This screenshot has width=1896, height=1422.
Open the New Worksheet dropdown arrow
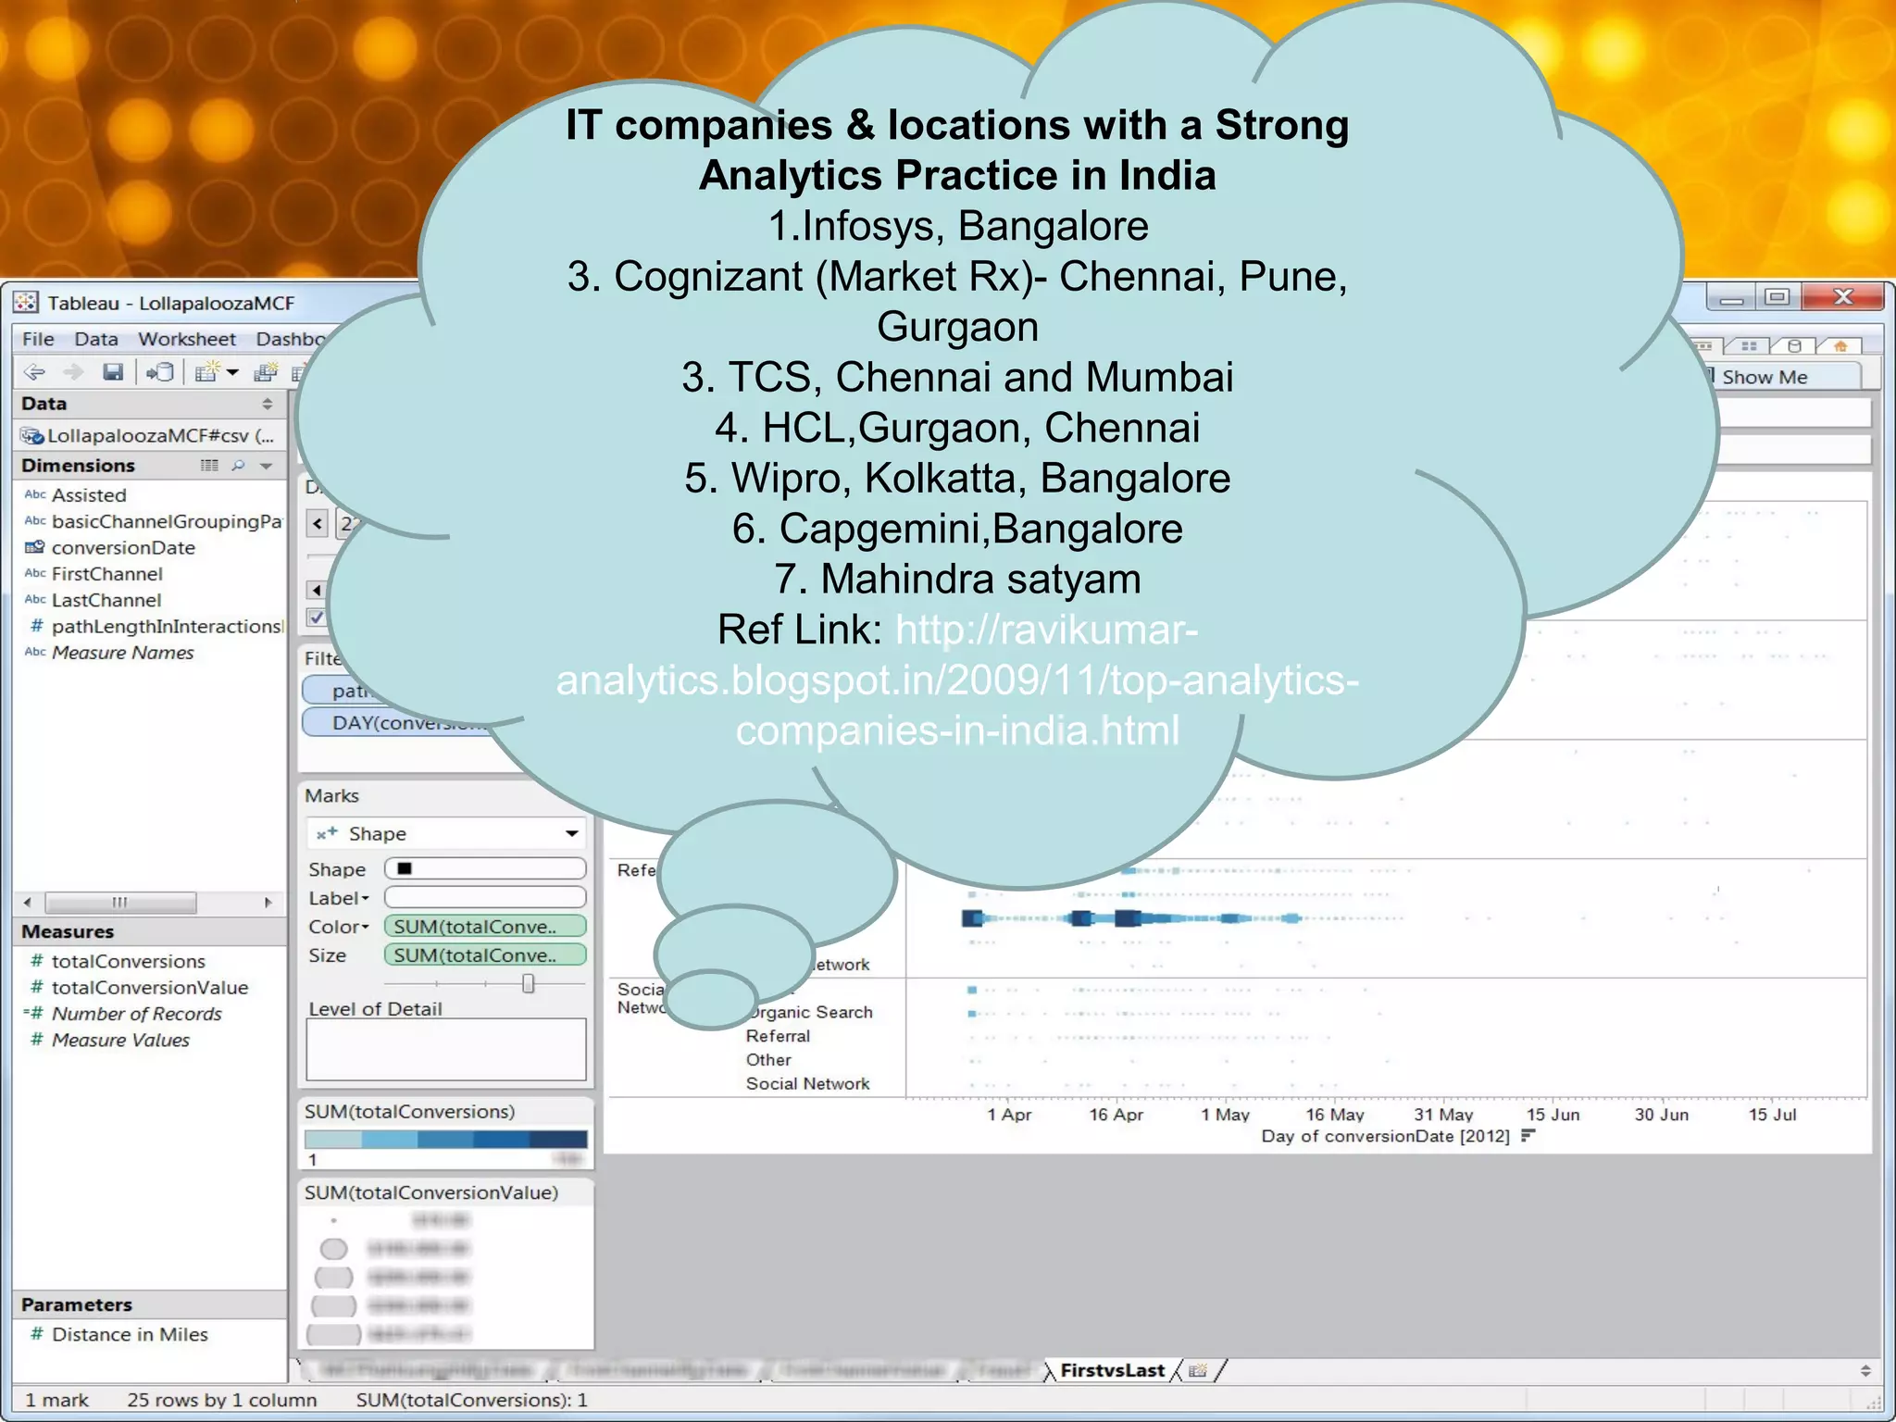pos(232,373)
